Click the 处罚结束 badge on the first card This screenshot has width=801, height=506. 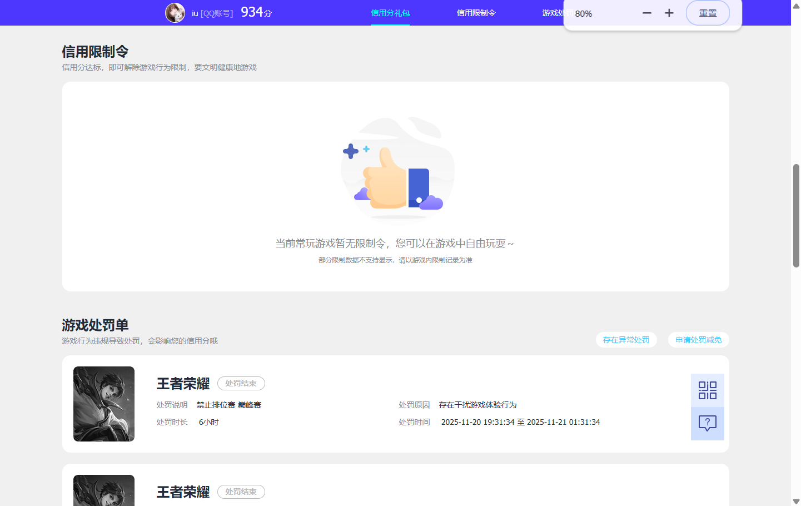coord(241,383)
